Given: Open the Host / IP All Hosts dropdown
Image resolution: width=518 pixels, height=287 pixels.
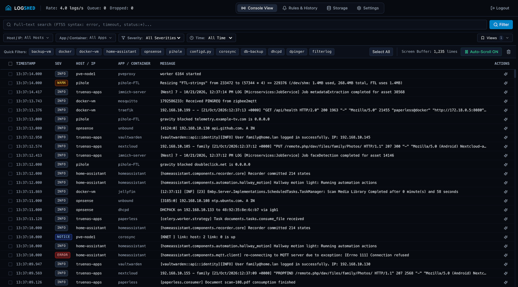Looking at the screenshot, I should [x=28, y=38].
